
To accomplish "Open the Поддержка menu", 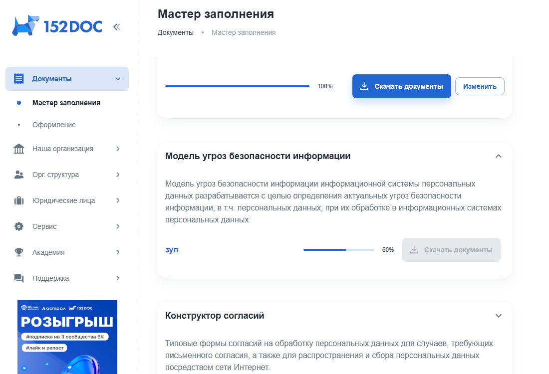I will tap(67, 278).
